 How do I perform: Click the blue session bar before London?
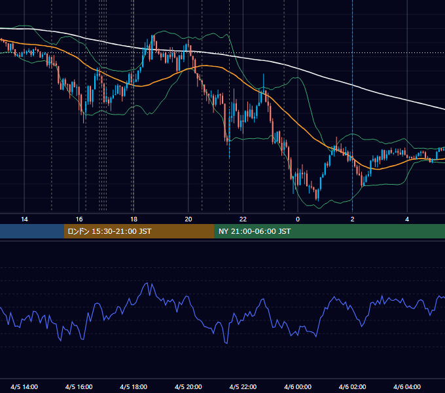(x=32, y=231)
